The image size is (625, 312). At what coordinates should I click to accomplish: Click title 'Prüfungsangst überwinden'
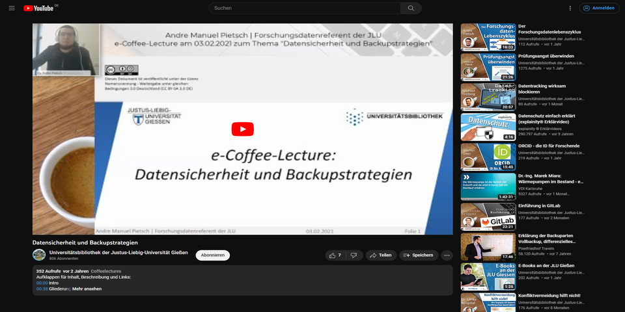pyautogui.click(x=546, y=56)
